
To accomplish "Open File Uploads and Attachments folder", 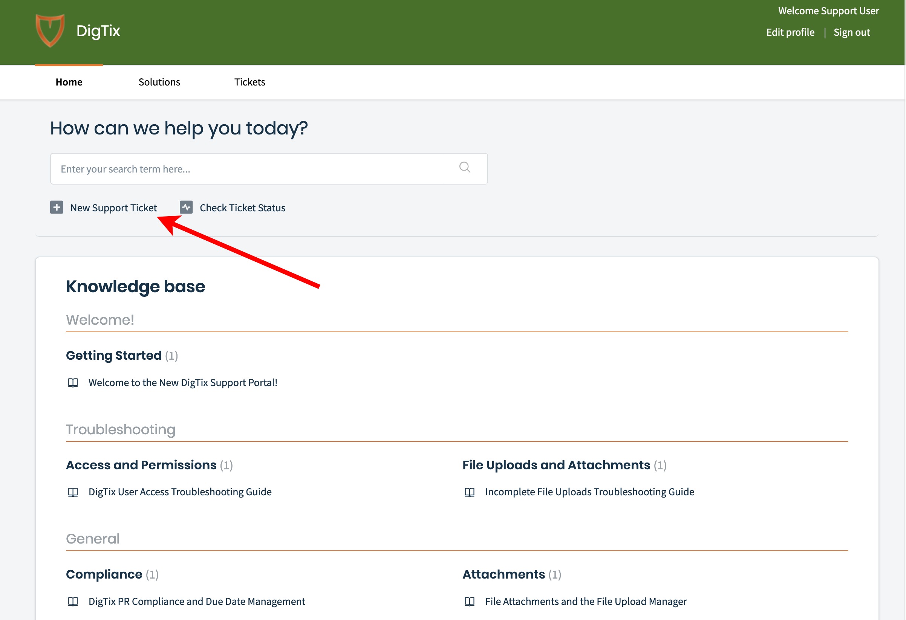I will [556, 465].
